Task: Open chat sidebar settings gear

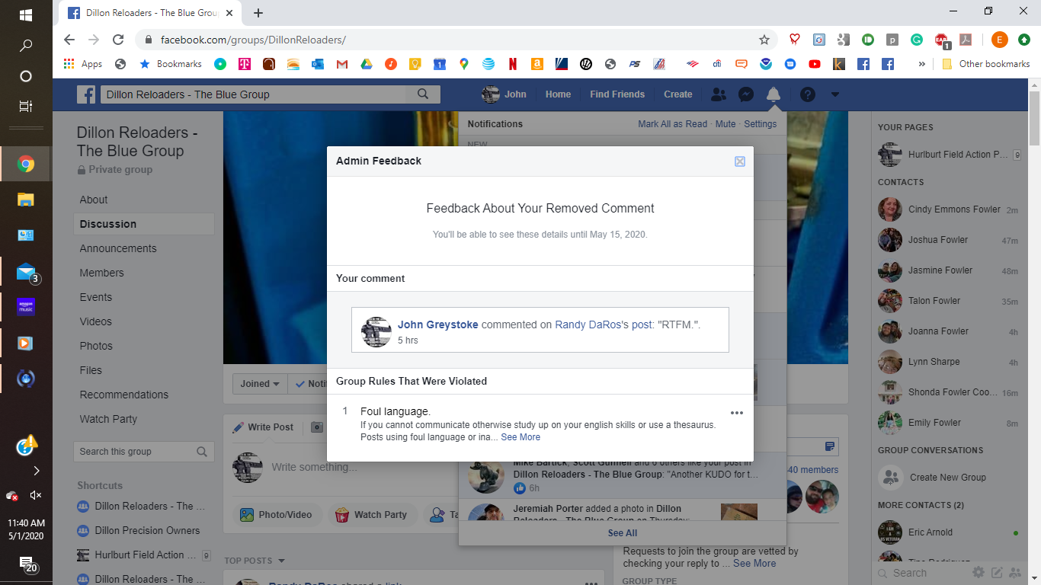Action: click(979, 573)
